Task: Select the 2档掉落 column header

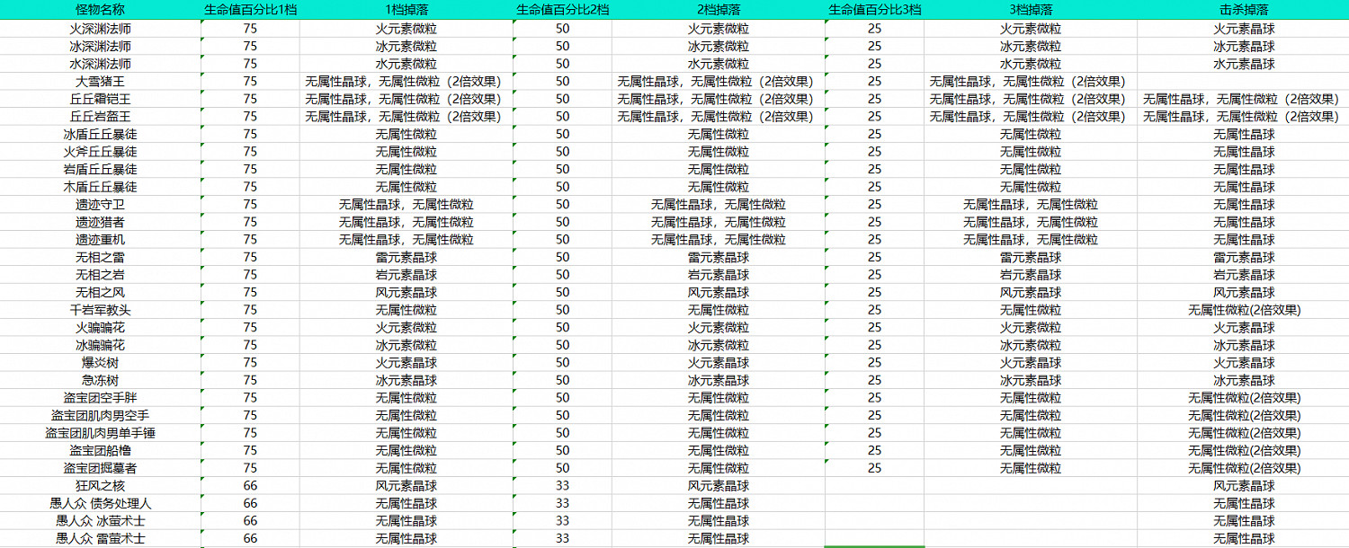Action: coord(718,10)
